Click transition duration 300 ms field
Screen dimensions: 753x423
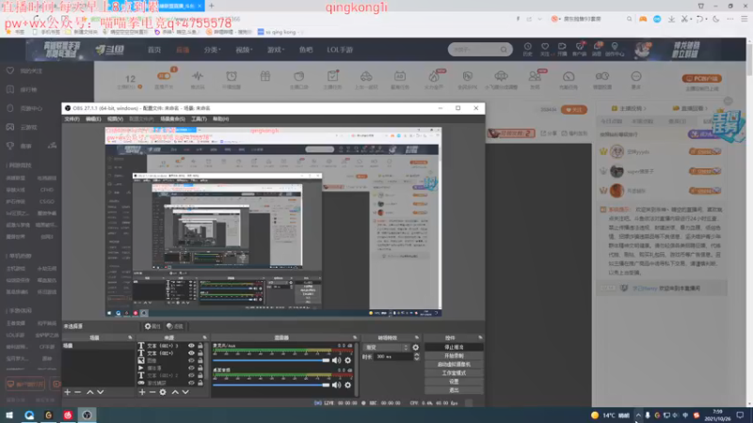click(393, 357)
